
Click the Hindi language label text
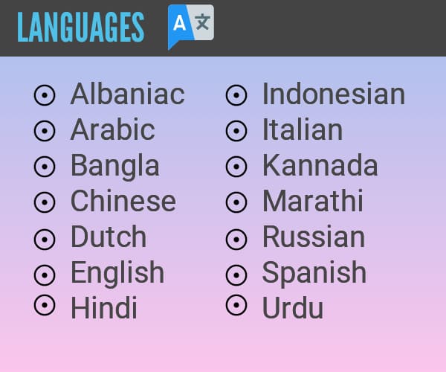(x=104, y=308)
